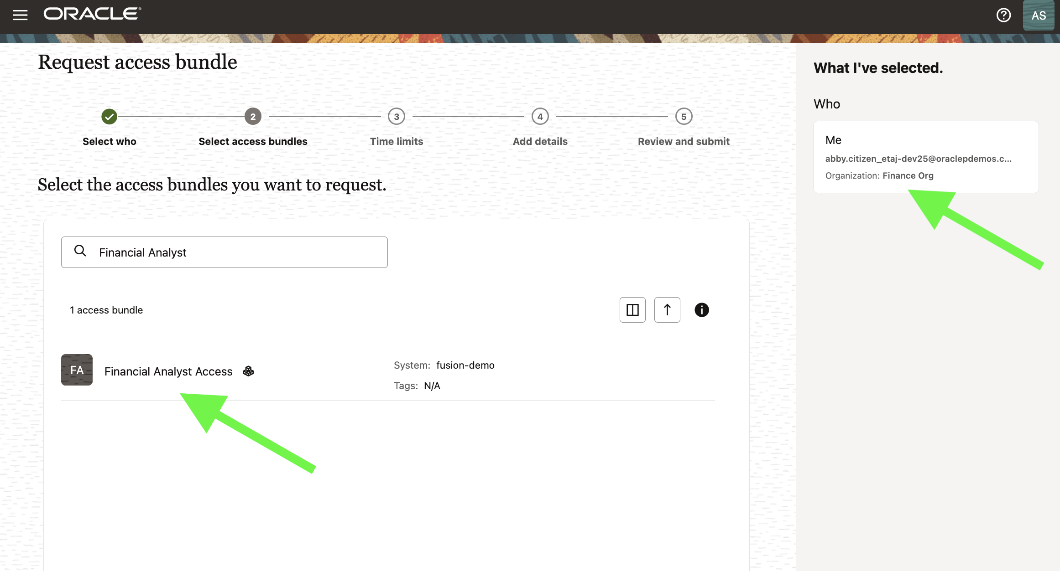Open the help question mark icon
This screenshot has height=571, width=1060.
(1003, 15)
